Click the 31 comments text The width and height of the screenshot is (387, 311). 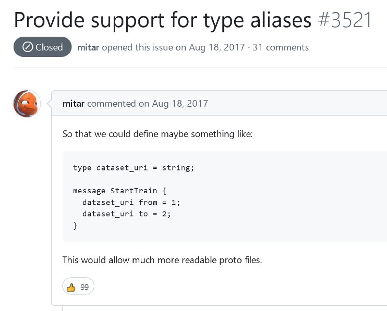click(281, 47)
